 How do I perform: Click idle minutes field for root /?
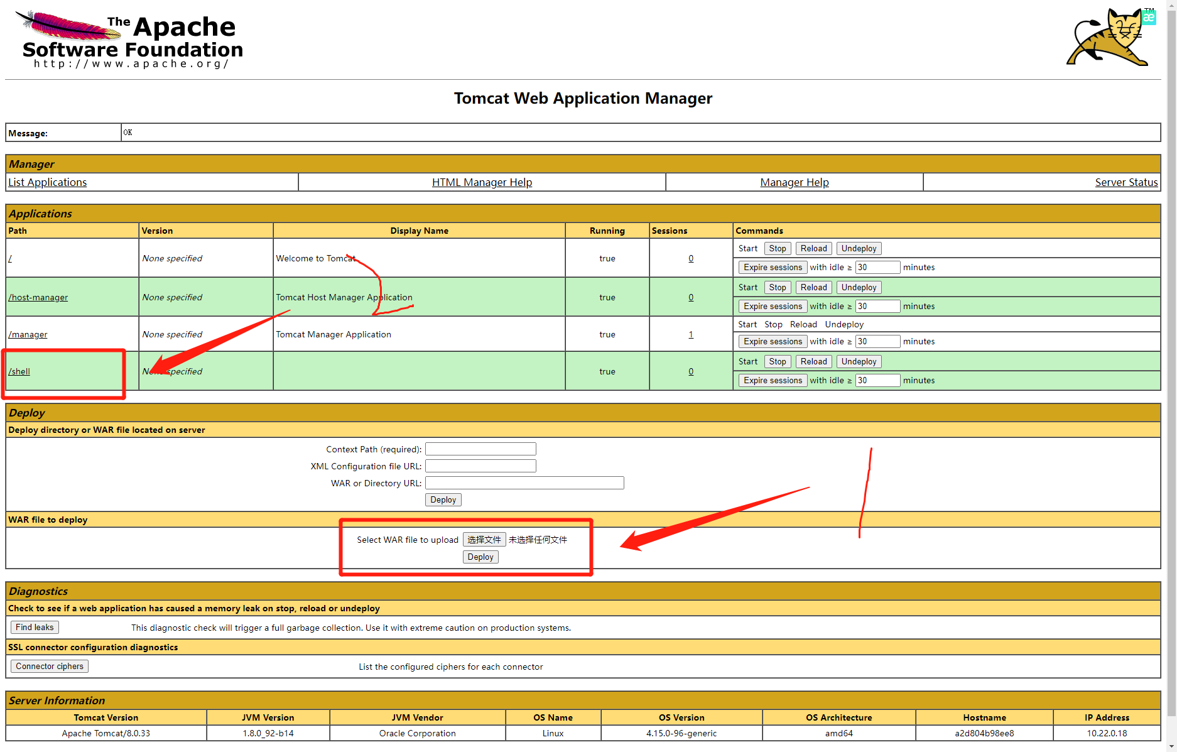click(x=877, y=268)
